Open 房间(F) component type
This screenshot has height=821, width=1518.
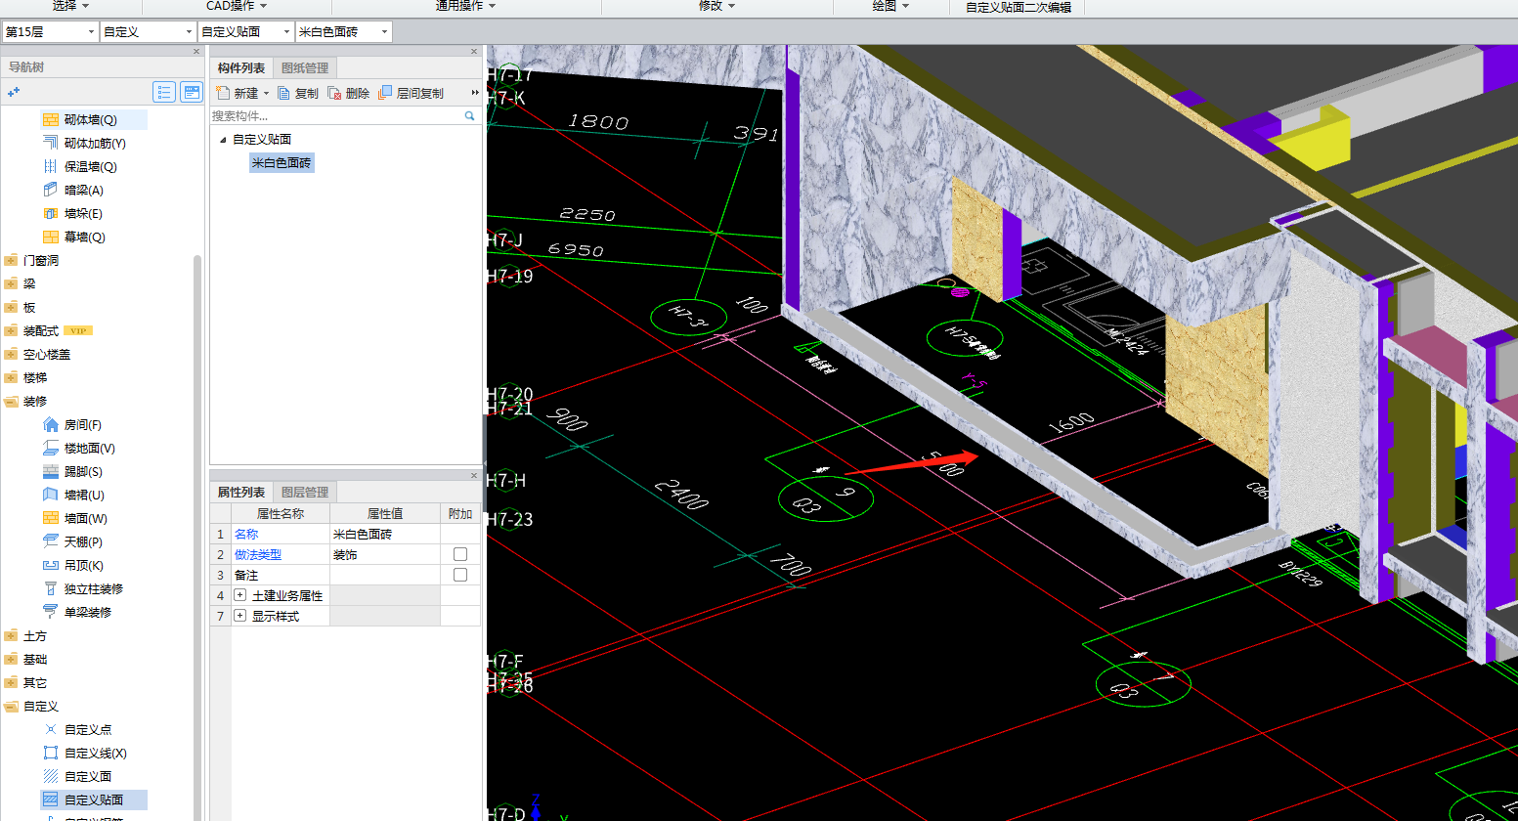pos(82,424)
